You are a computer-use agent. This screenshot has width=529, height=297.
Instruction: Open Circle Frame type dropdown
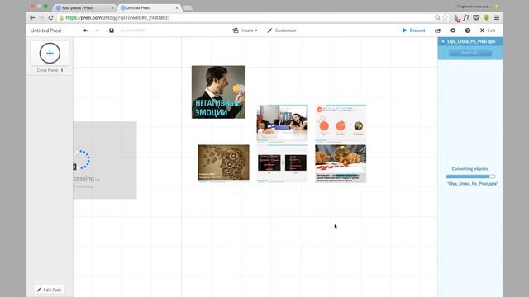click(x=50, y=70)
